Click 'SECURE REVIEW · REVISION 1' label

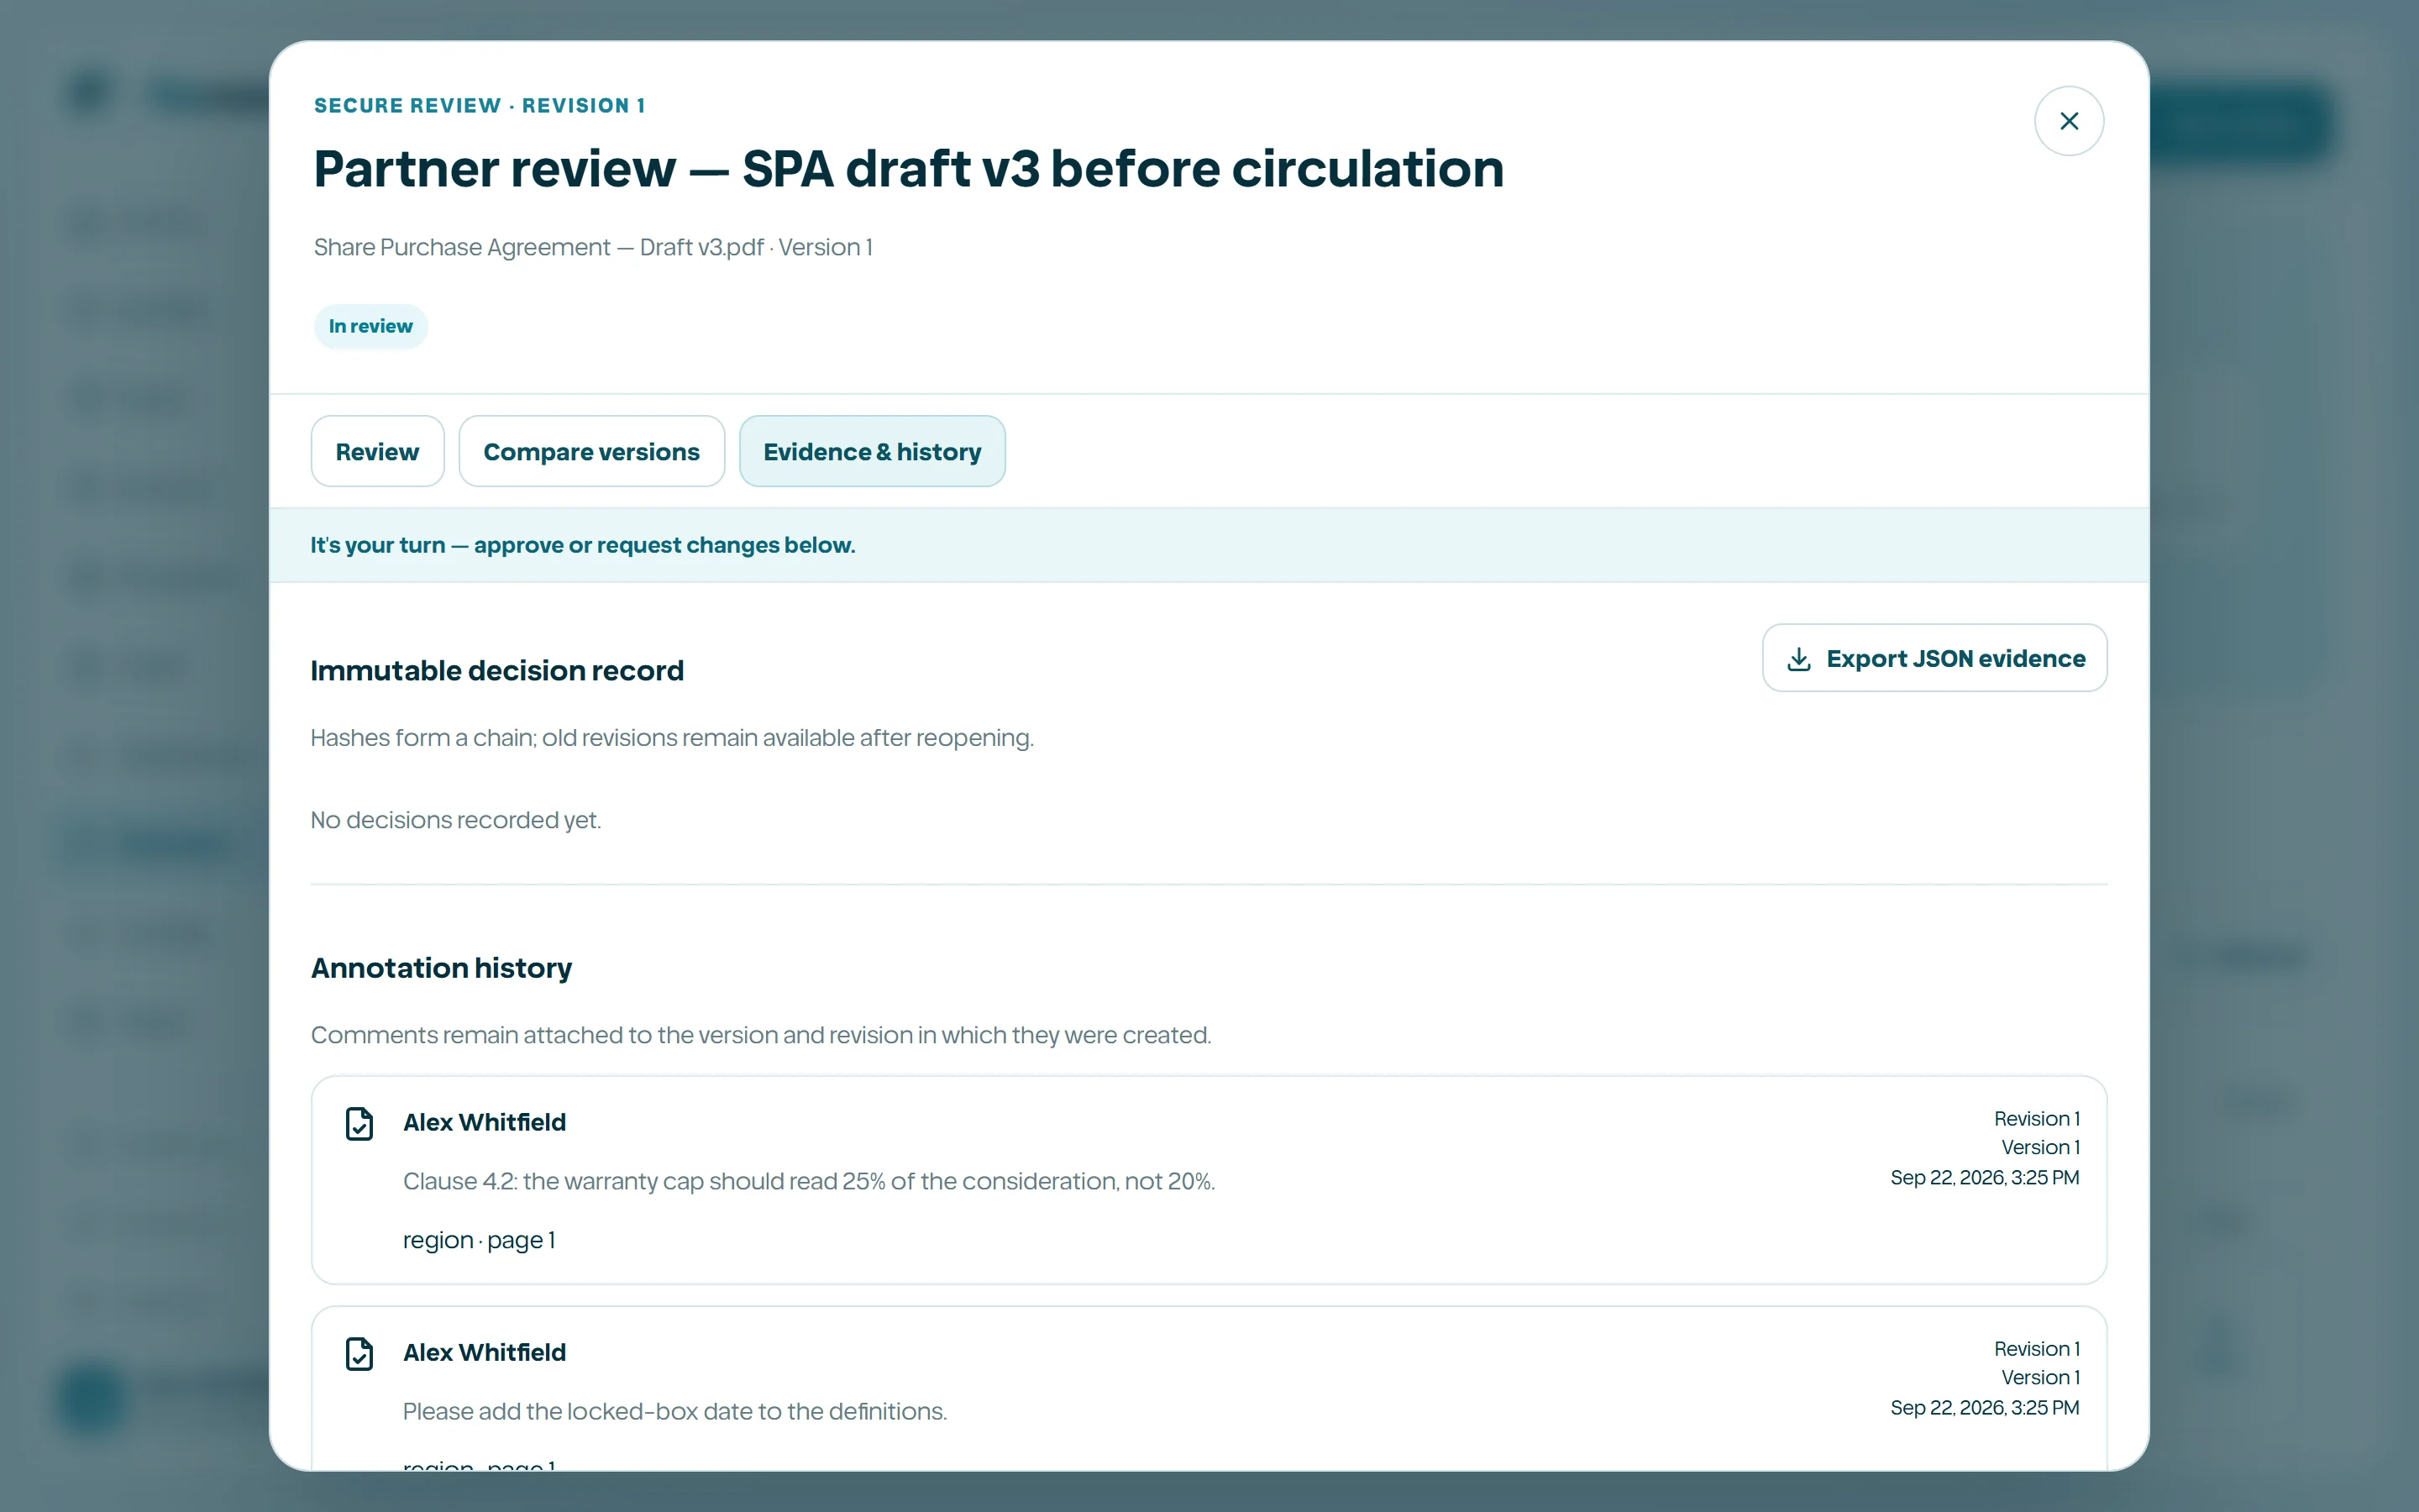click(479, 105)
